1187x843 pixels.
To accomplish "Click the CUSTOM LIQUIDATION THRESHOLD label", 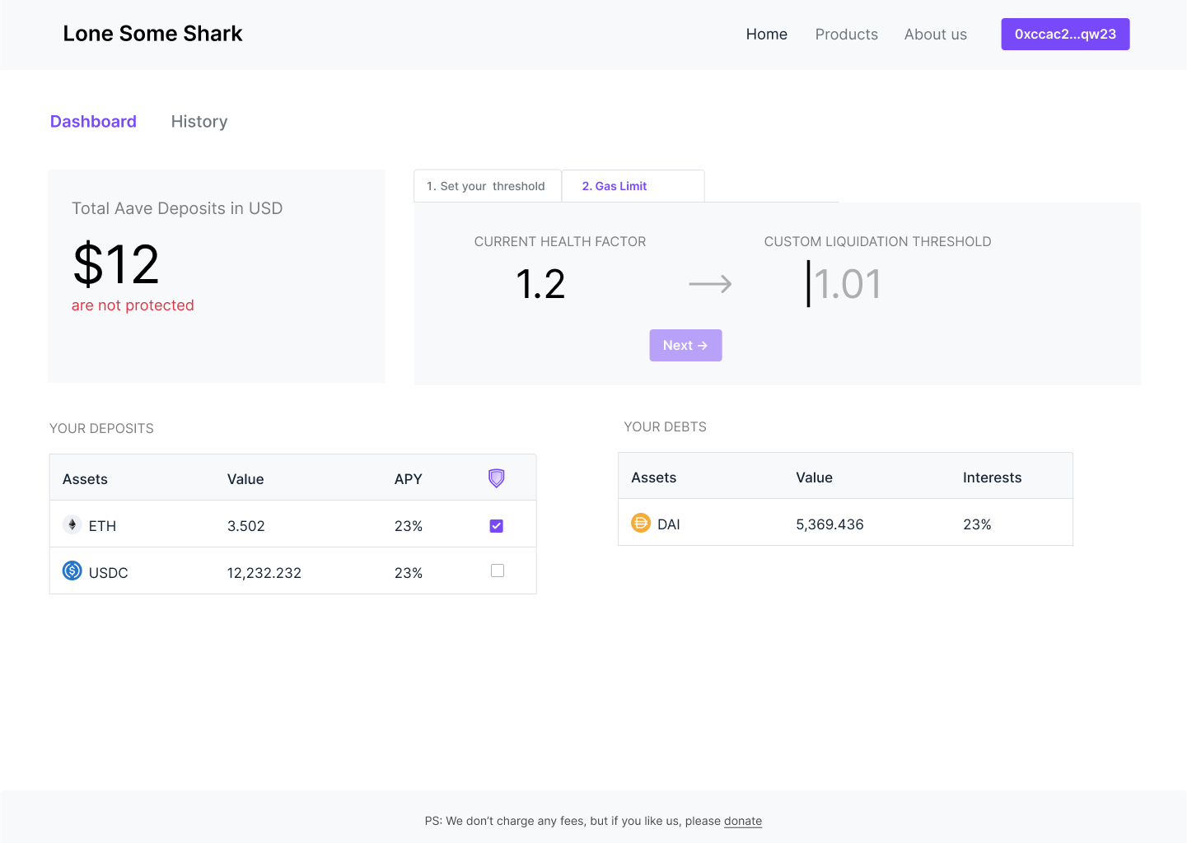I will pos(877,242).
